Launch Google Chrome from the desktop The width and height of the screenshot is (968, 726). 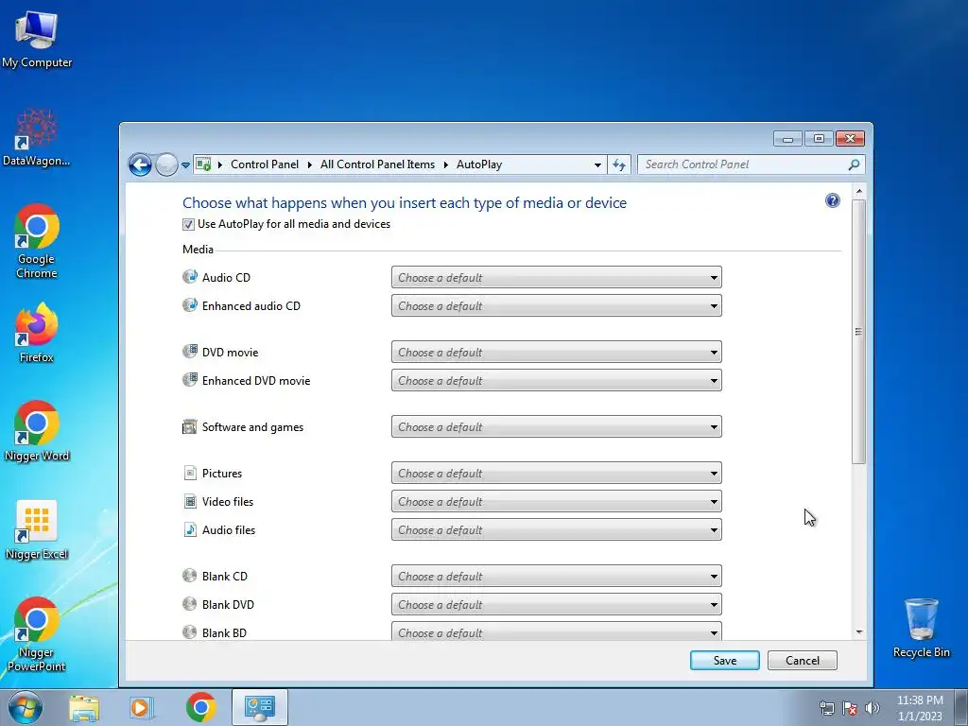click(x=37, y=241)
